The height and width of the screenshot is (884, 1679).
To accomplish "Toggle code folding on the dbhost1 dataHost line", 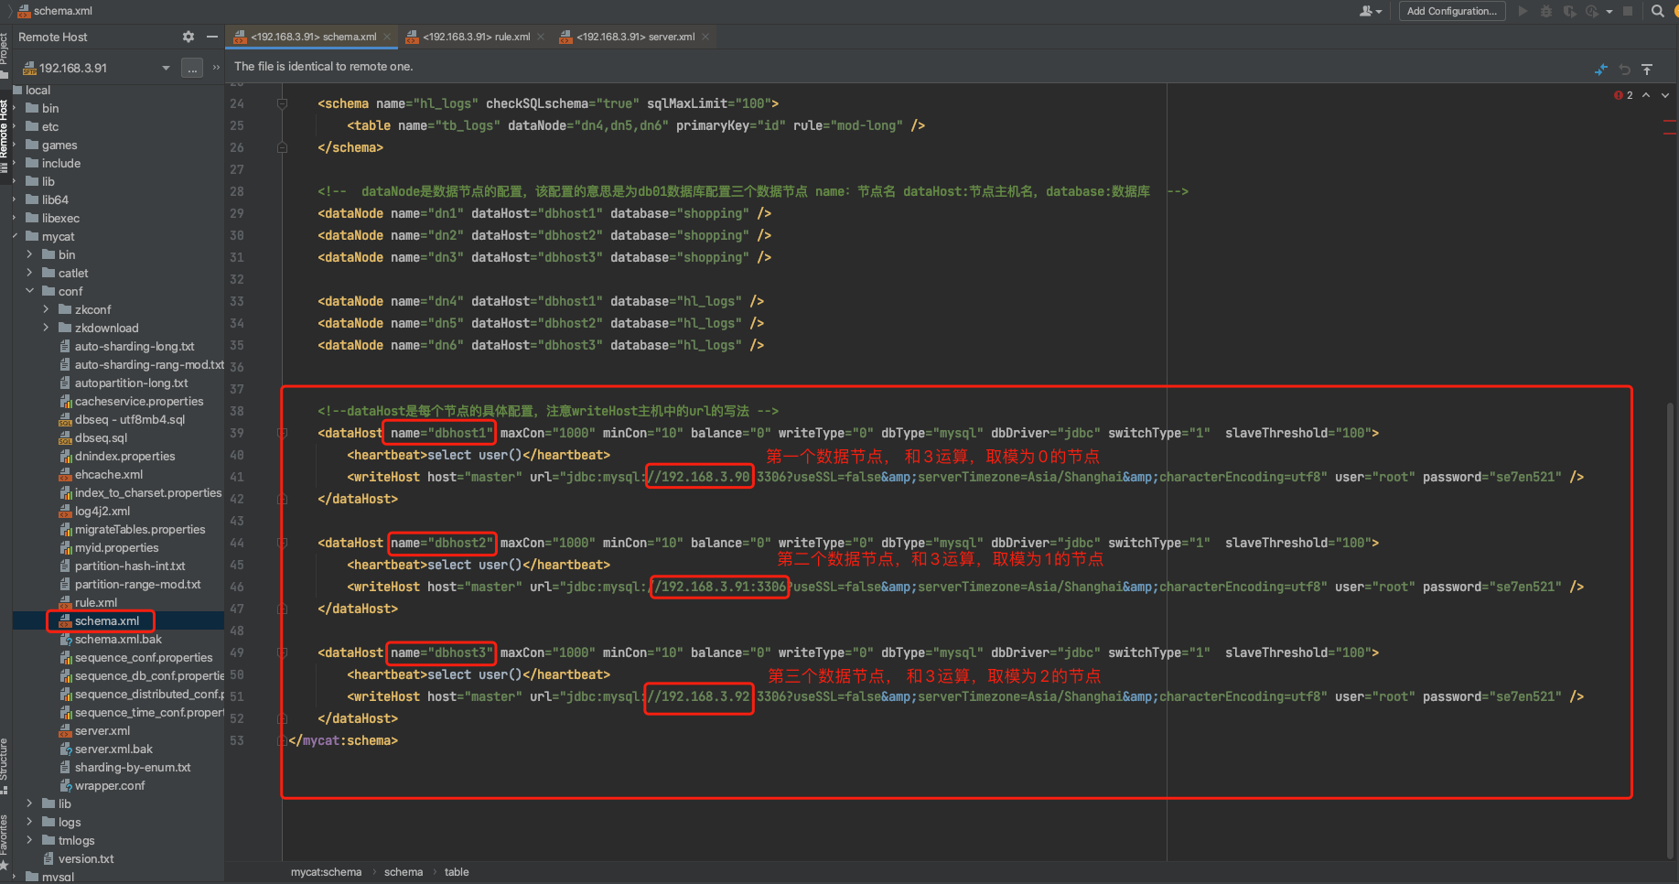I will click(x=283, y=433).
